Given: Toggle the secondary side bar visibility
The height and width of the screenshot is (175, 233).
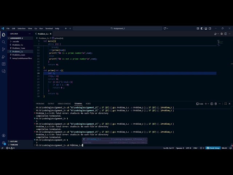Looking at the screenshot, I should 210,28.
